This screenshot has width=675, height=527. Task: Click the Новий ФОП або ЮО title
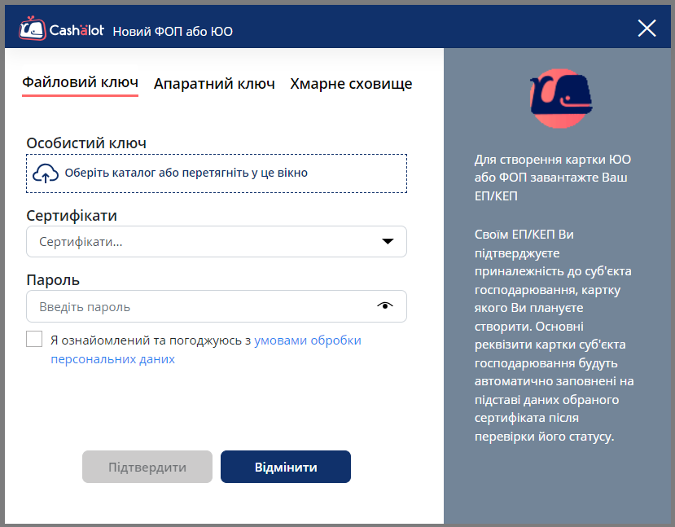pyautogui.click(x=173, y=31)
